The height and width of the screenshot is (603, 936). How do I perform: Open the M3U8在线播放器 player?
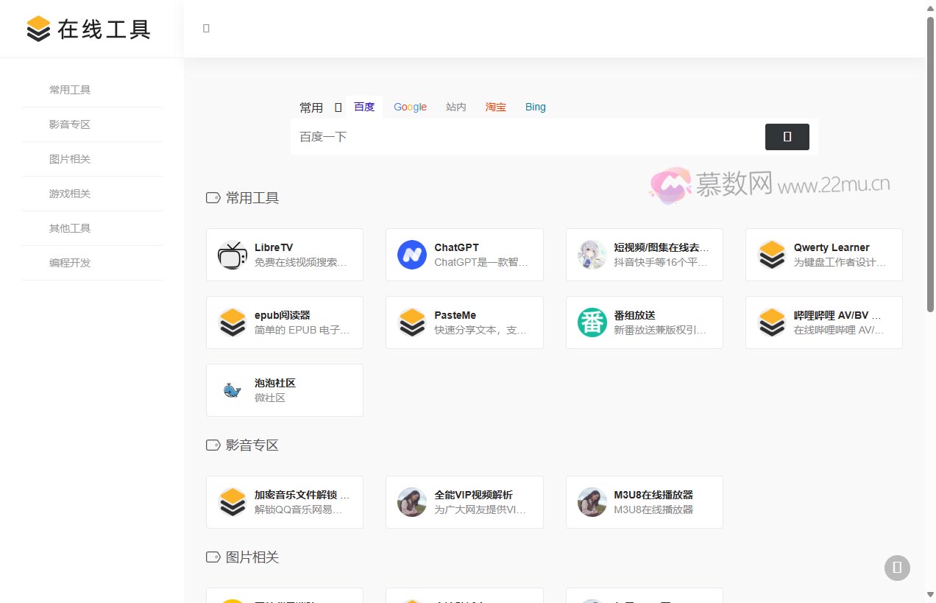point(644,501)
